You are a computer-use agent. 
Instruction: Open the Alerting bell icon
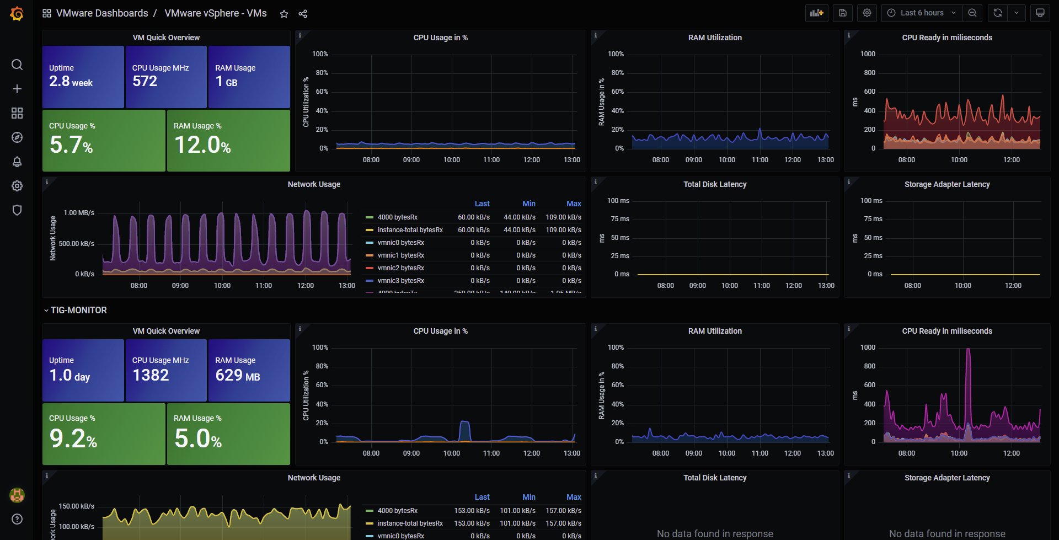pyautogui.click(x=17, y=162)
